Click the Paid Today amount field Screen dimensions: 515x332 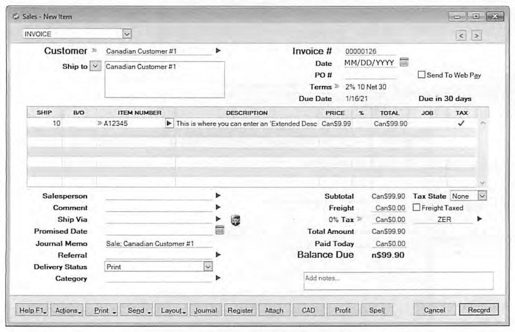coord(390,243)
